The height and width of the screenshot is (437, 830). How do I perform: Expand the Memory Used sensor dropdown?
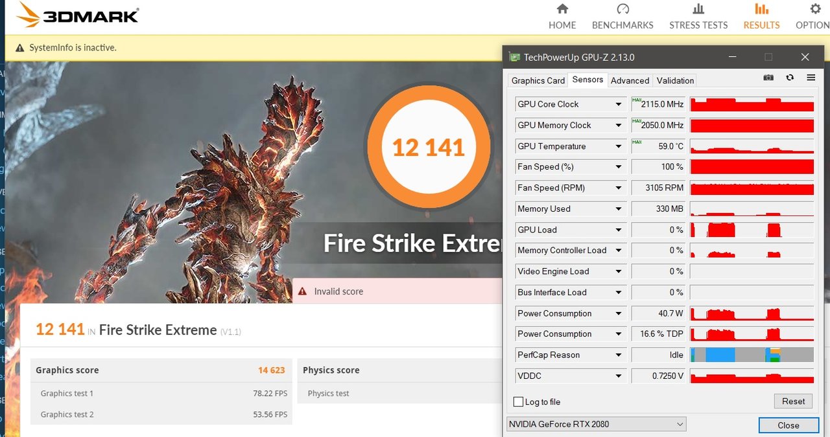pyautogui.click(x=619, y=208)
